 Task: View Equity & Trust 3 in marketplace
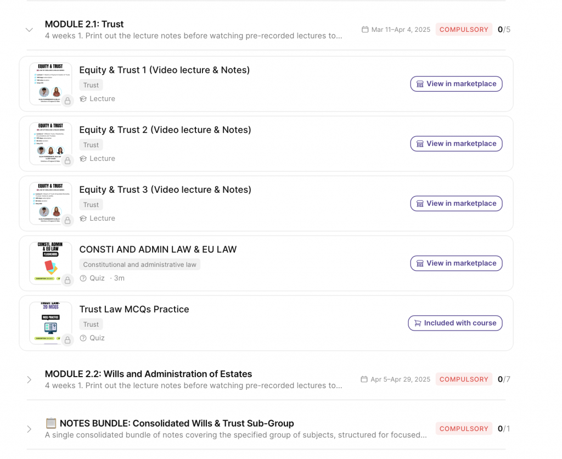(456, 204)
